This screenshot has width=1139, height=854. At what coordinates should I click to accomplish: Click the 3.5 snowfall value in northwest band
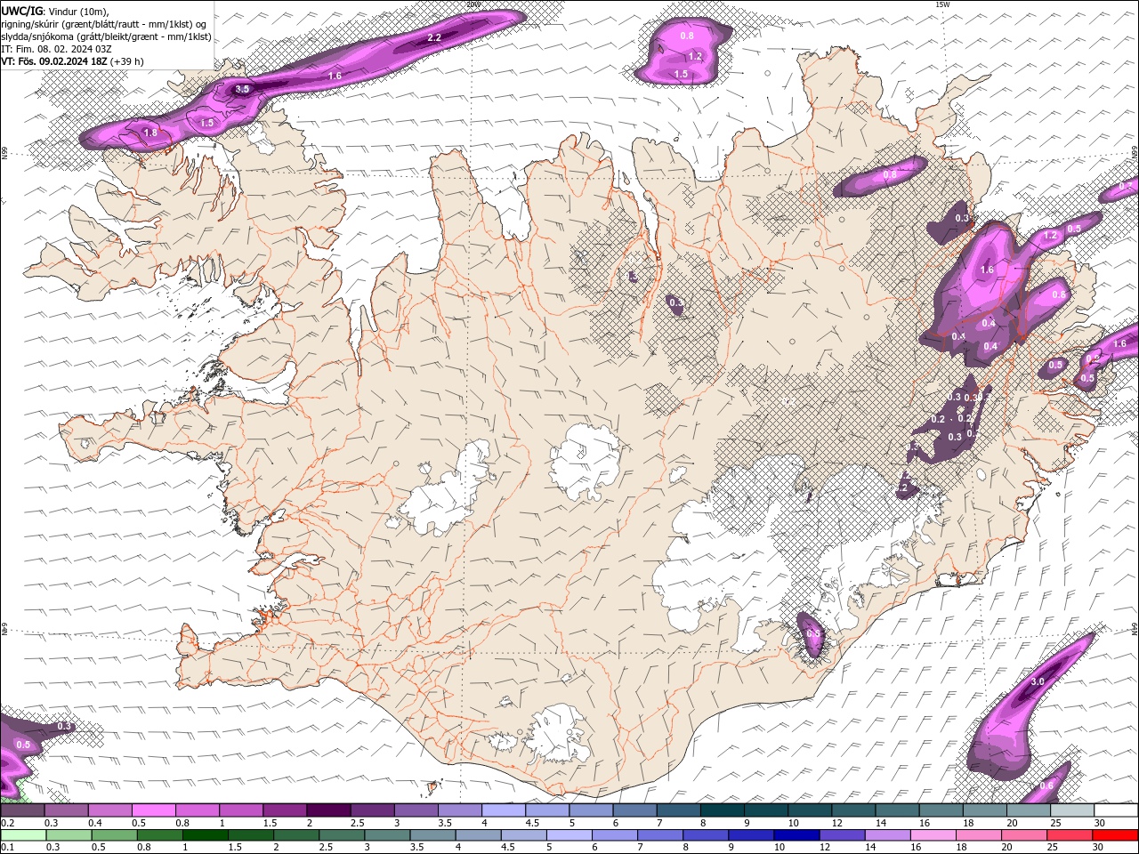242,89
